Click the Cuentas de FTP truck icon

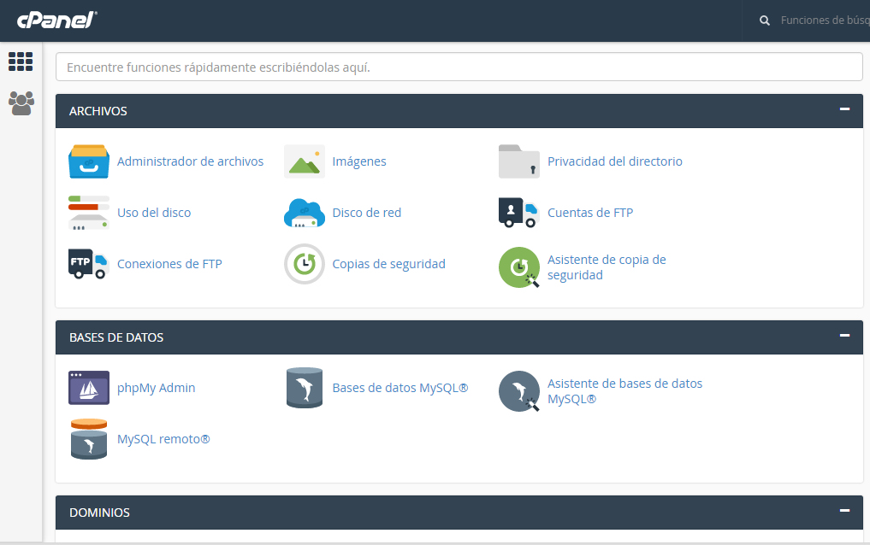click(x=518, y=213)
